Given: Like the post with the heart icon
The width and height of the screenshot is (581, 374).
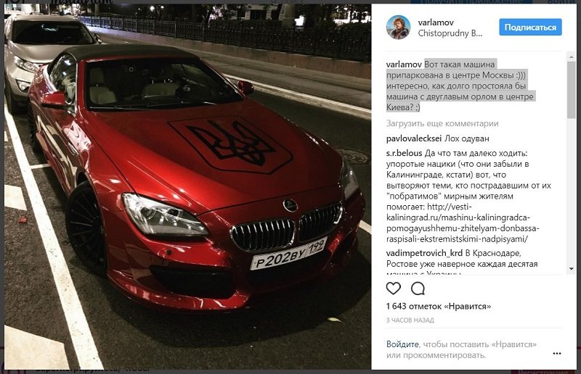Looking at the screenshot, I should [393, 288].
